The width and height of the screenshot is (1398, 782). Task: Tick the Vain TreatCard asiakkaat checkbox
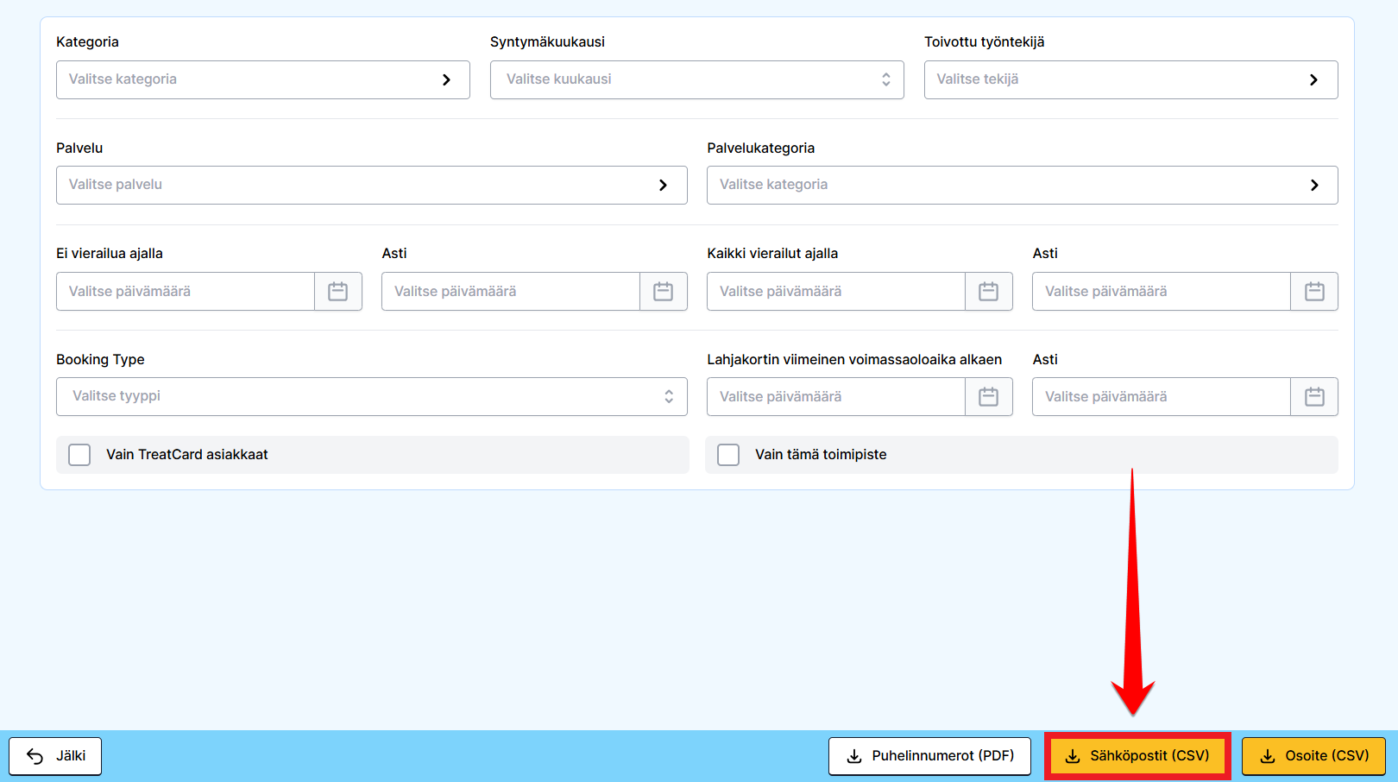click(79, 455)
